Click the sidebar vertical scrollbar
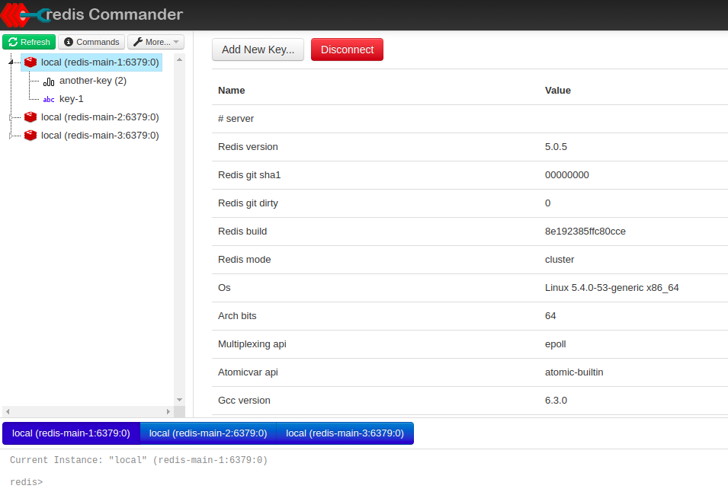Image resolution: width=728 pixels, height=492 pixels. [180, 228]
